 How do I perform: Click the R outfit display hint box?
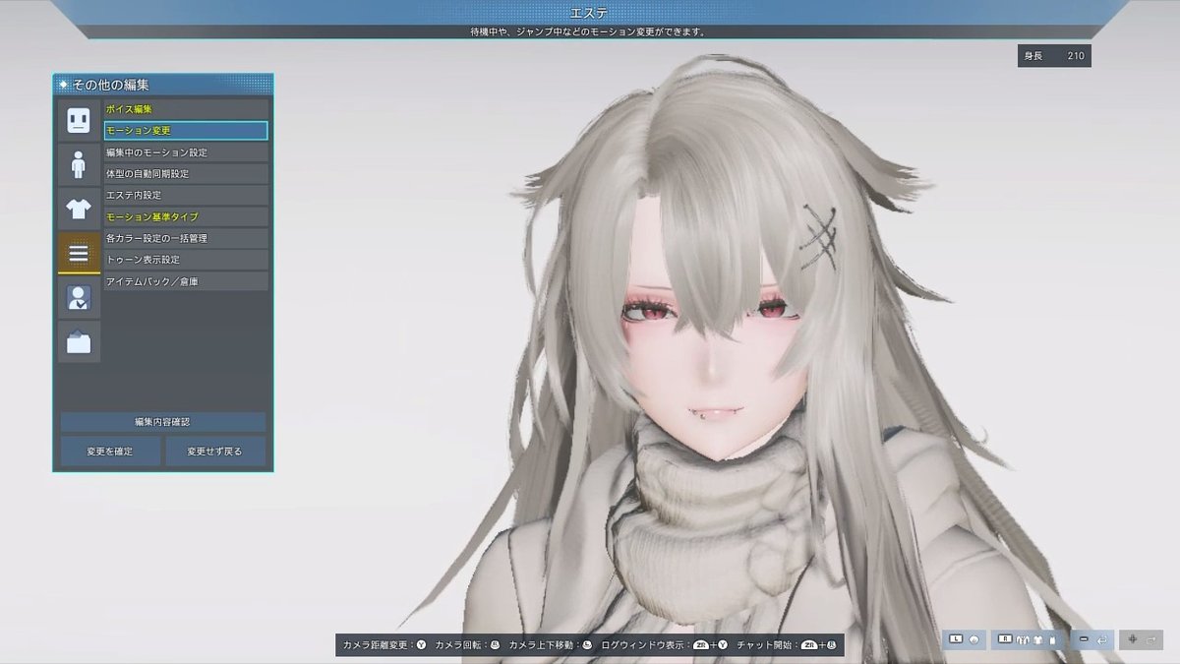coord(1028,639)
